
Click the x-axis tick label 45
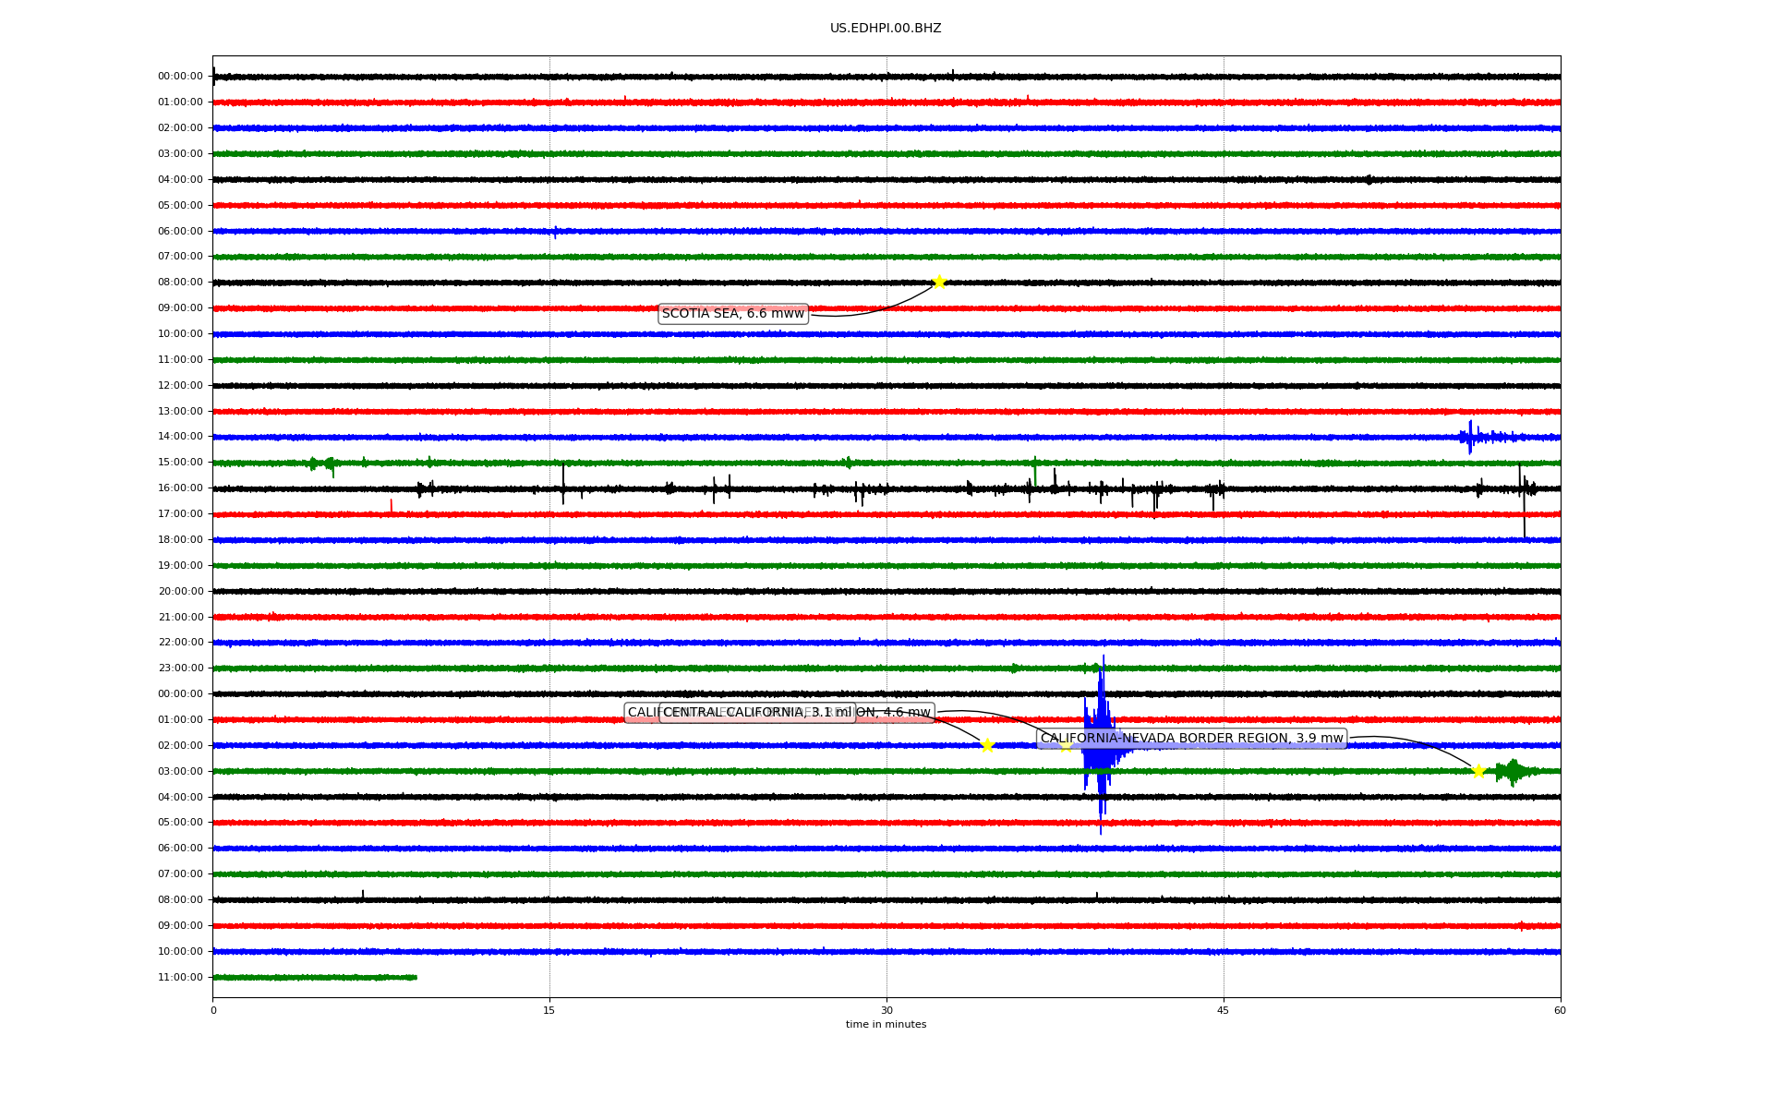click(x=1224, y=1010)
